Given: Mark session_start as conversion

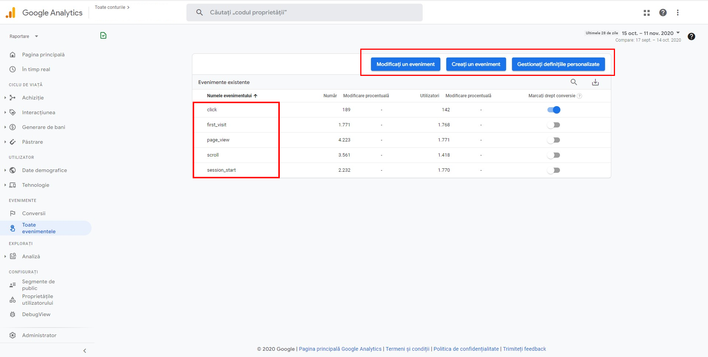Looking at the screenshot, I should (554, 170).
